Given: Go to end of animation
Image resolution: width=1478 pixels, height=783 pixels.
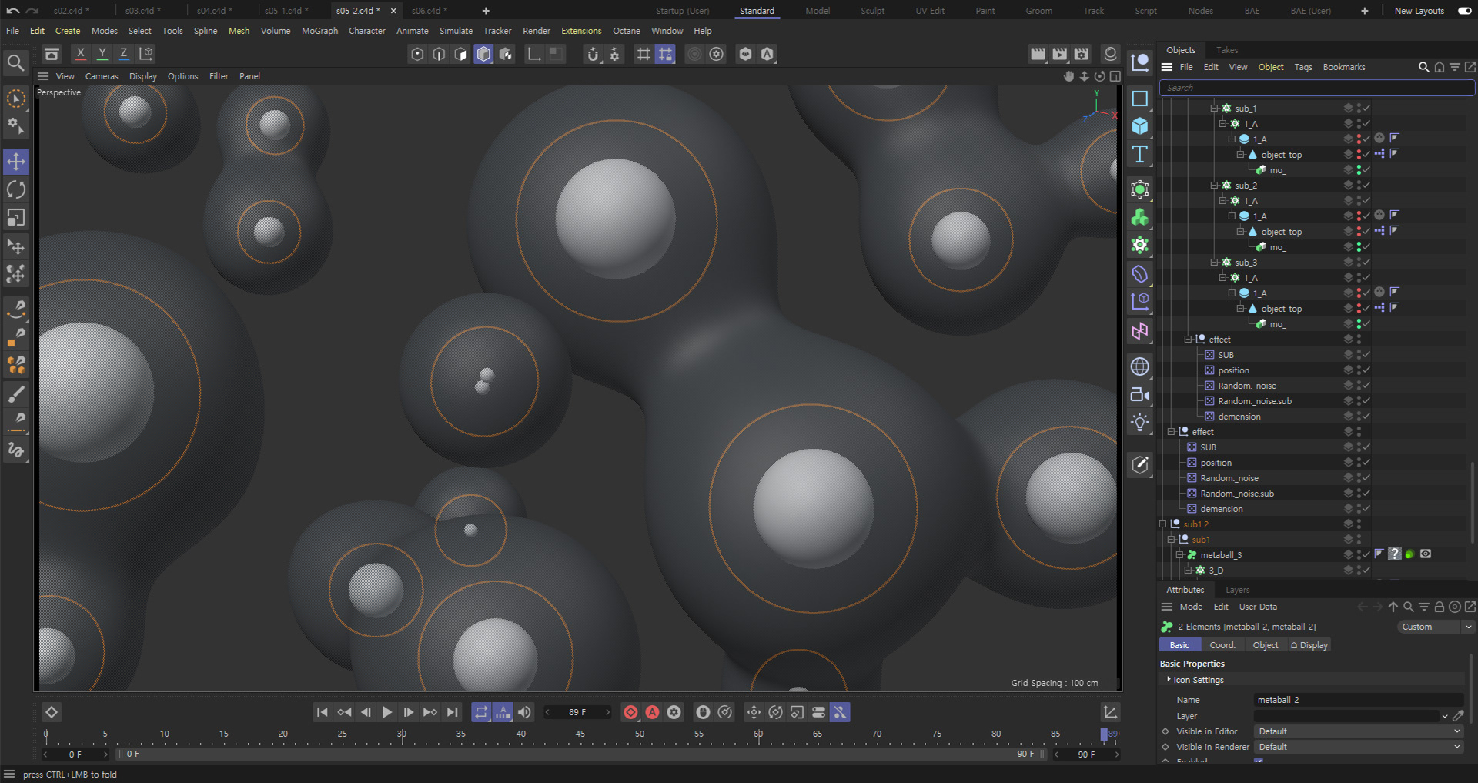Looking at the screenshot, I should pos(452,712).
